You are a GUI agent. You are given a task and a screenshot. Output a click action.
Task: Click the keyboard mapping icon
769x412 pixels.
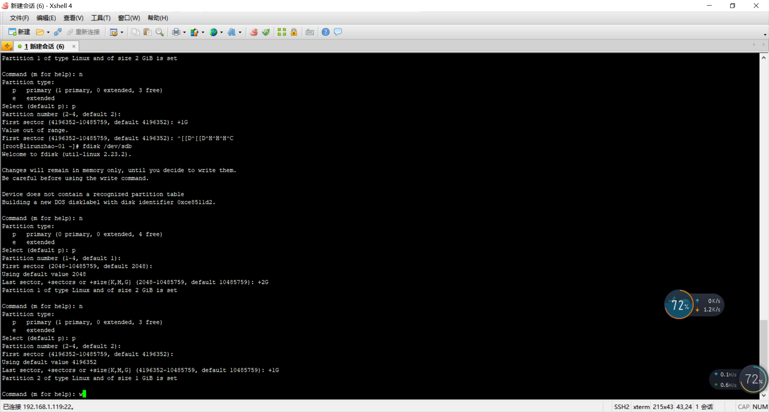tap(310, 32)
